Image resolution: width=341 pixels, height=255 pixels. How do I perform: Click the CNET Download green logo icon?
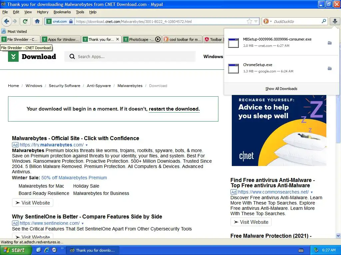[13, 56]
